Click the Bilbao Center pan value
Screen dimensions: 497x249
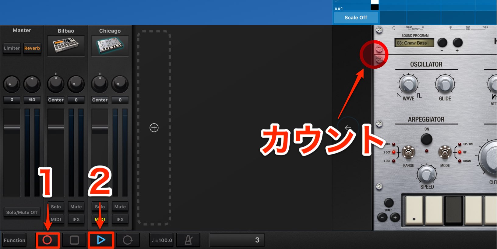coord(56,100)
